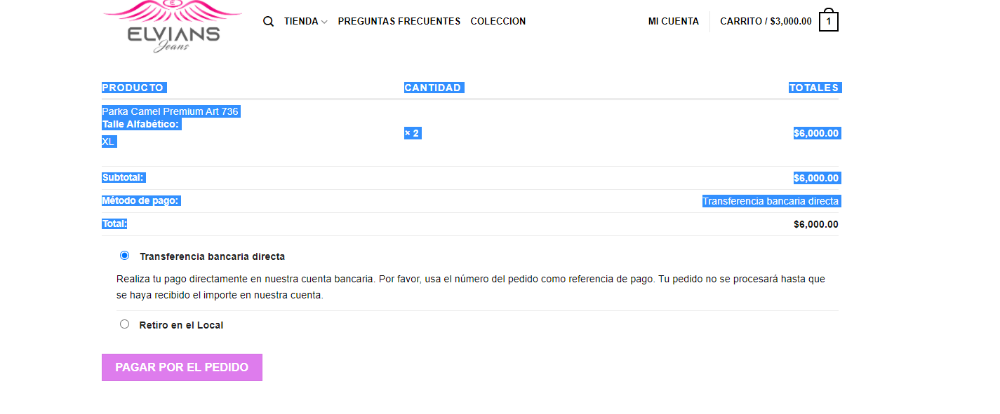Click the Subtotal label
1000x414 pixels.
123,178
